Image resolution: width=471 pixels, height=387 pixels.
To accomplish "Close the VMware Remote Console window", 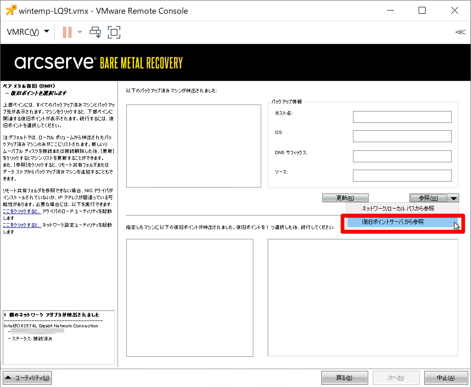I will pyautogui.click(x=454, y=11).
